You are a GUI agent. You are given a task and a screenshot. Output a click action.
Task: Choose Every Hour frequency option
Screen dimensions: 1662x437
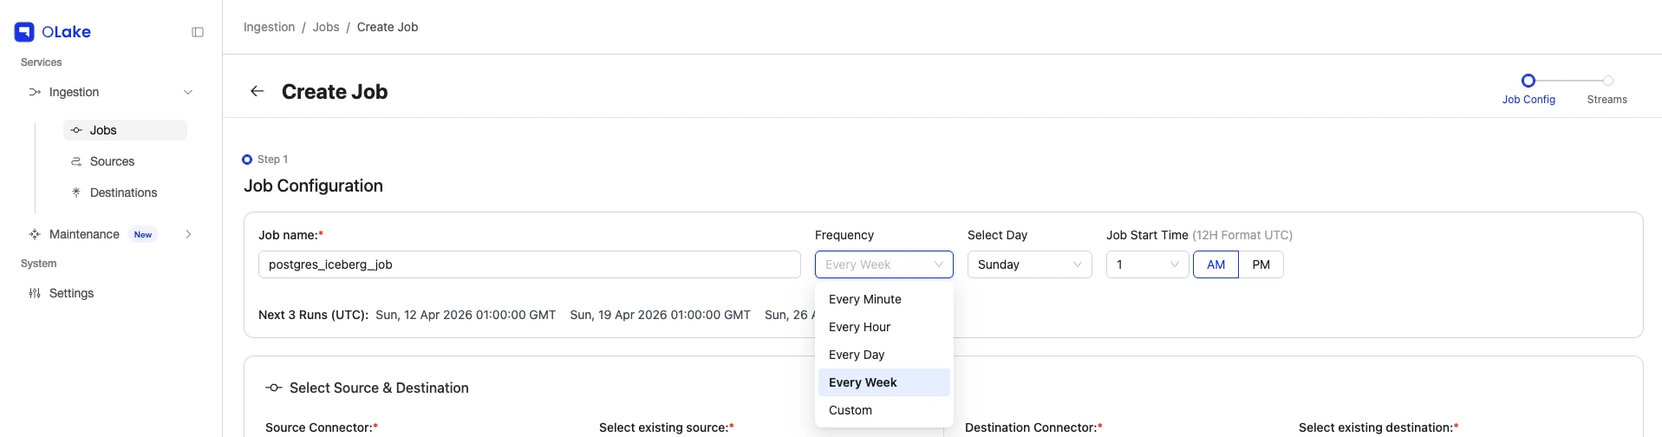click(x=884, y=327)
